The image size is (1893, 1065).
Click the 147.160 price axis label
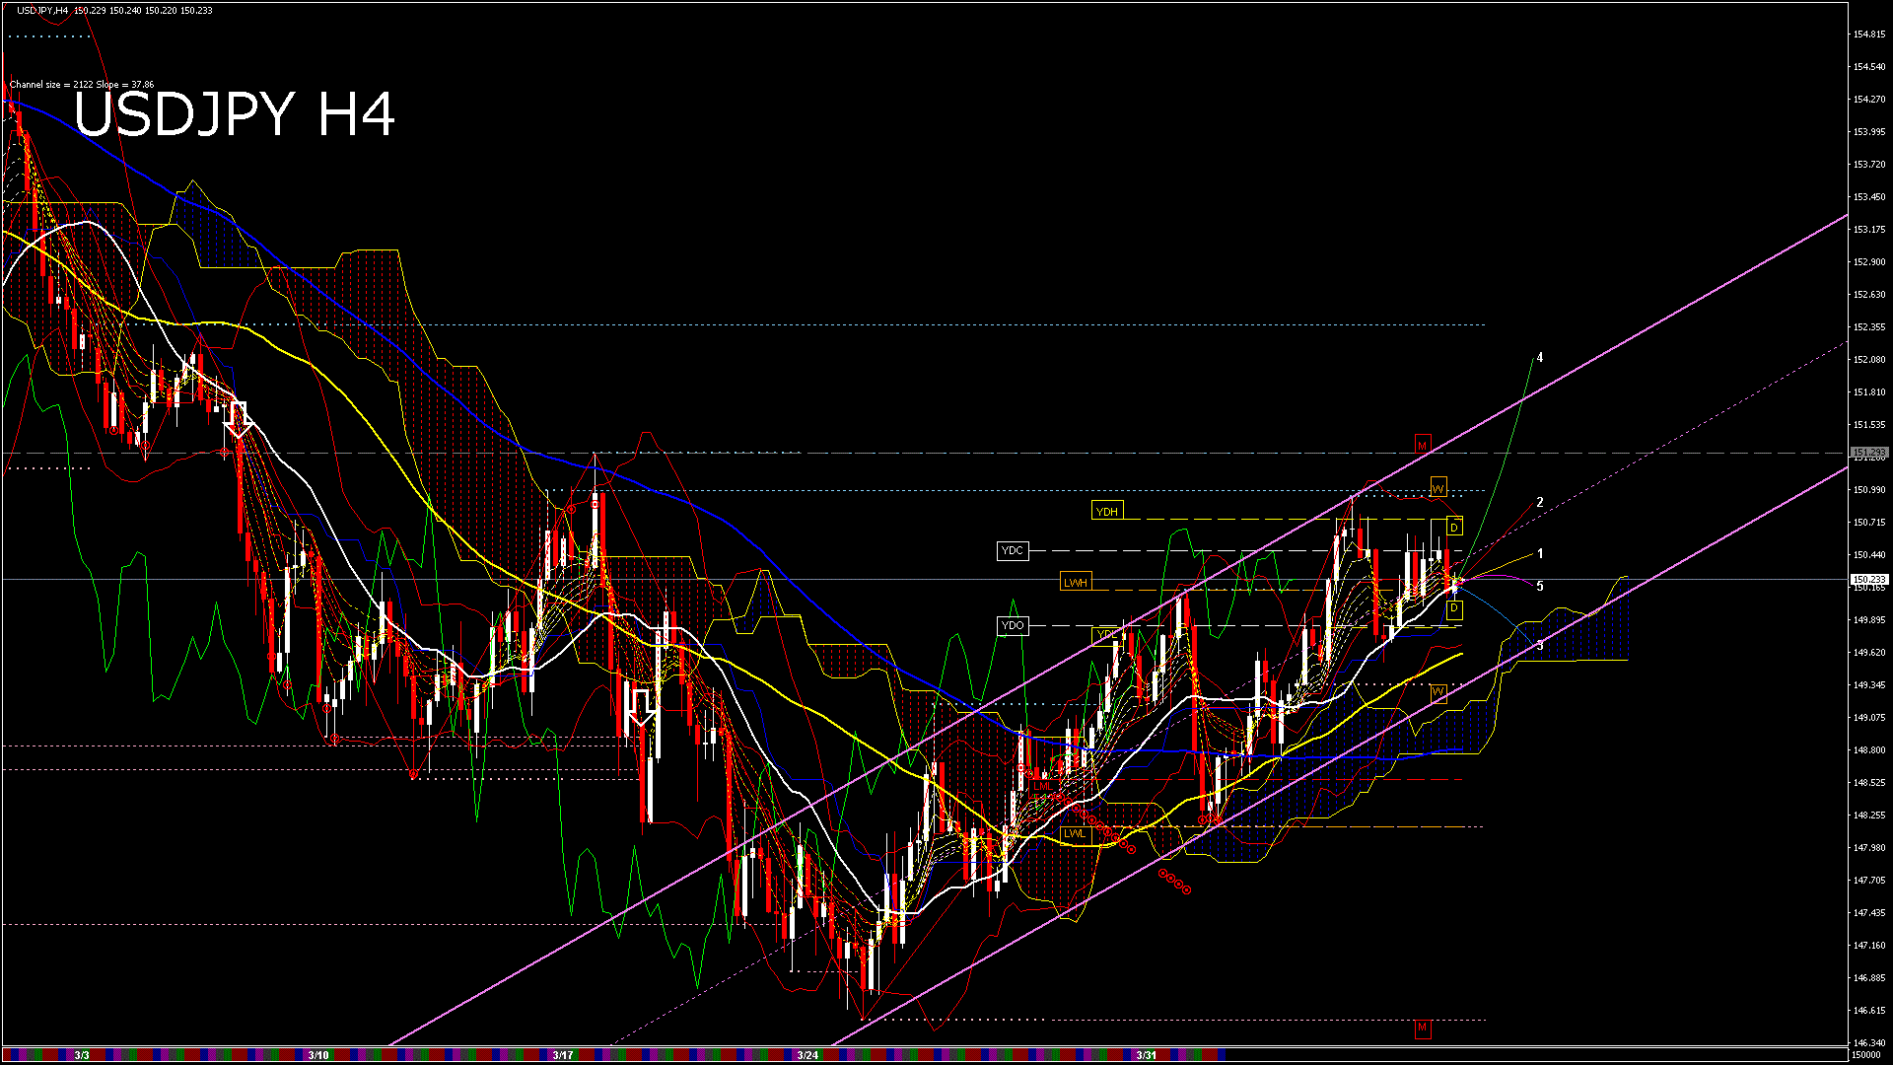(1869, 946)
